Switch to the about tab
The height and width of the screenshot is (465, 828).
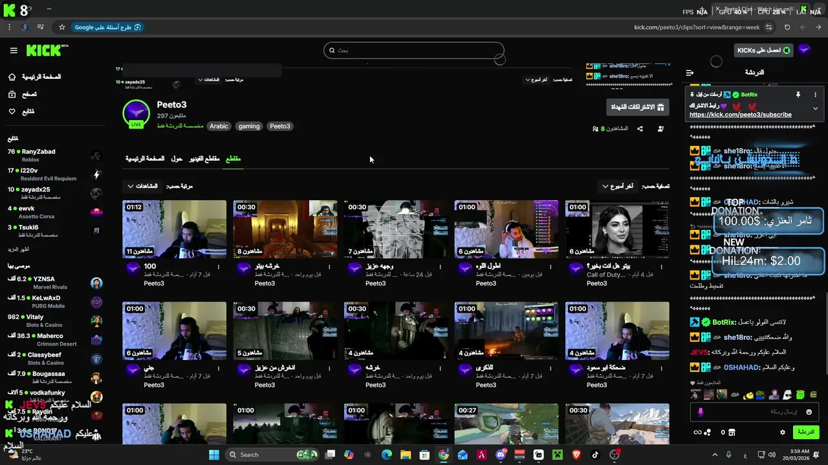point(177,159)
